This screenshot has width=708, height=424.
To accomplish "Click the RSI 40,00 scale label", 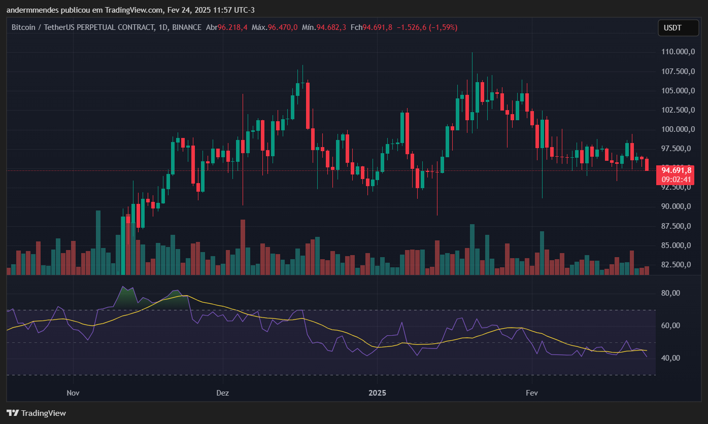I will (x=671, y=358).
